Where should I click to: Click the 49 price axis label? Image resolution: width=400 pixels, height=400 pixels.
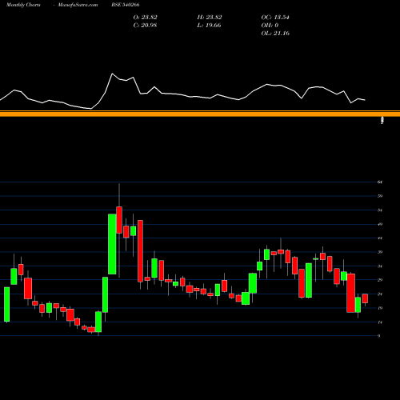tap(380, 224)
